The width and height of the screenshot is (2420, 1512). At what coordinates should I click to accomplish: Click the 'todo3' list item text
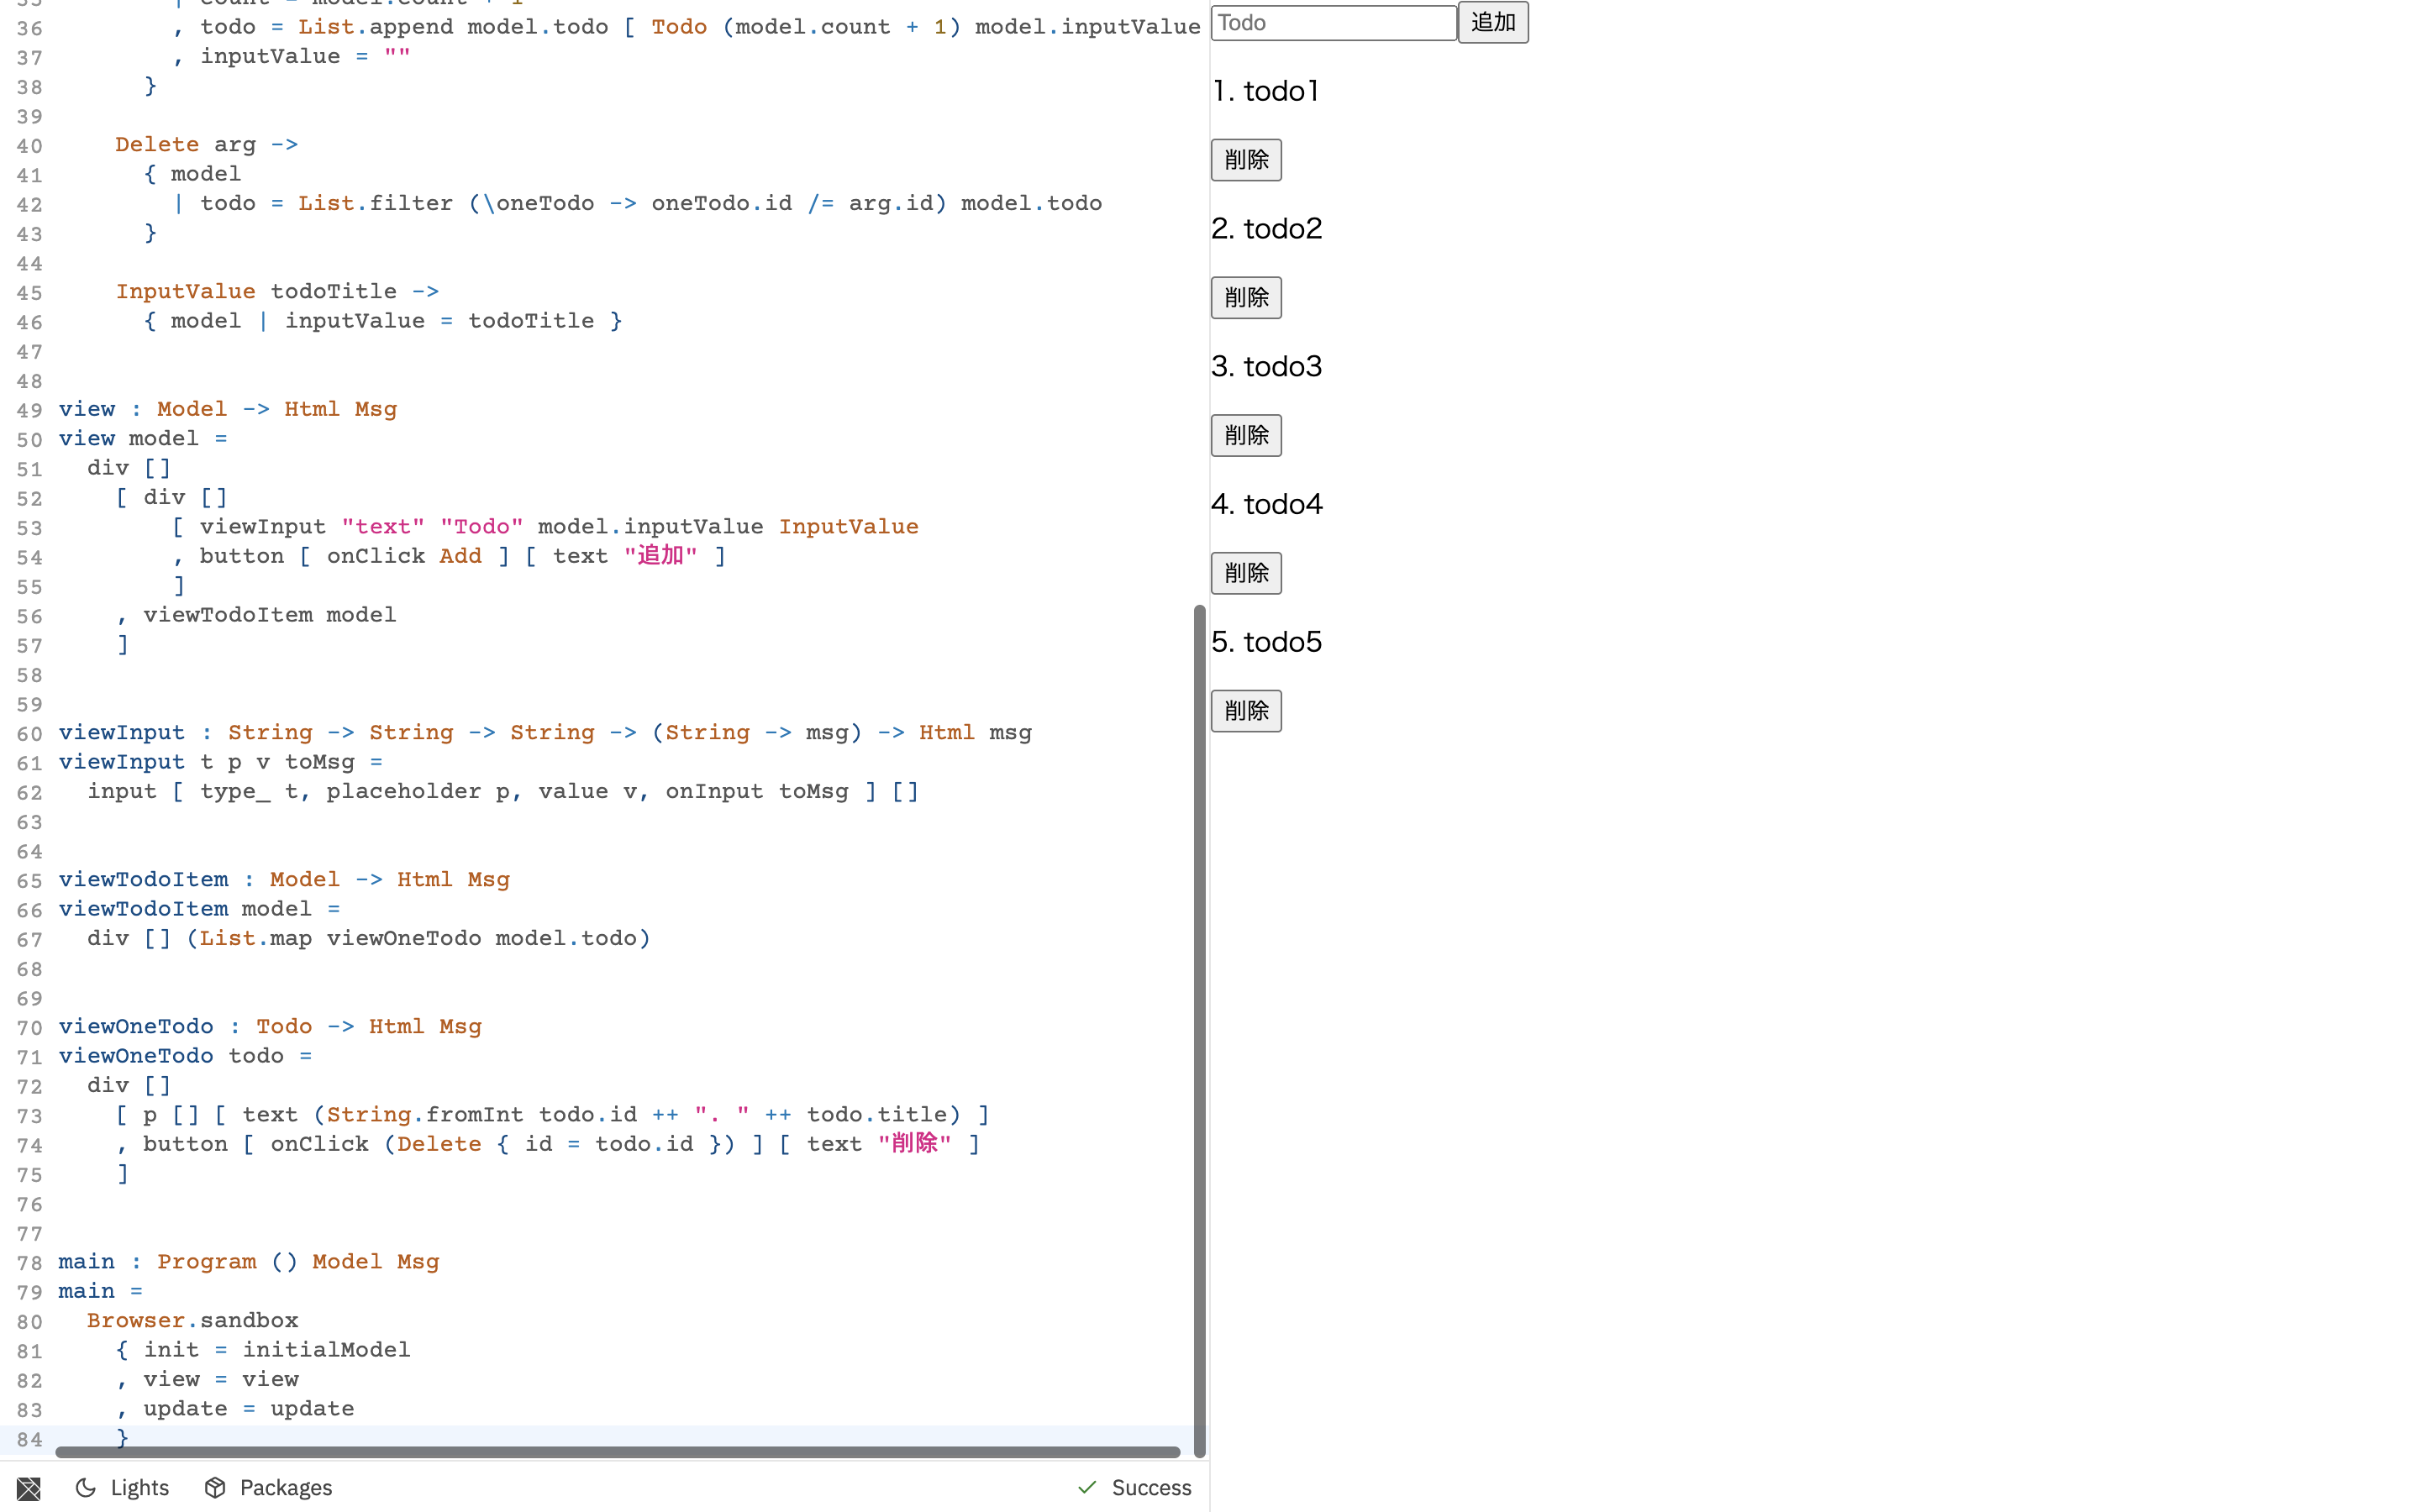point(1266,367)
